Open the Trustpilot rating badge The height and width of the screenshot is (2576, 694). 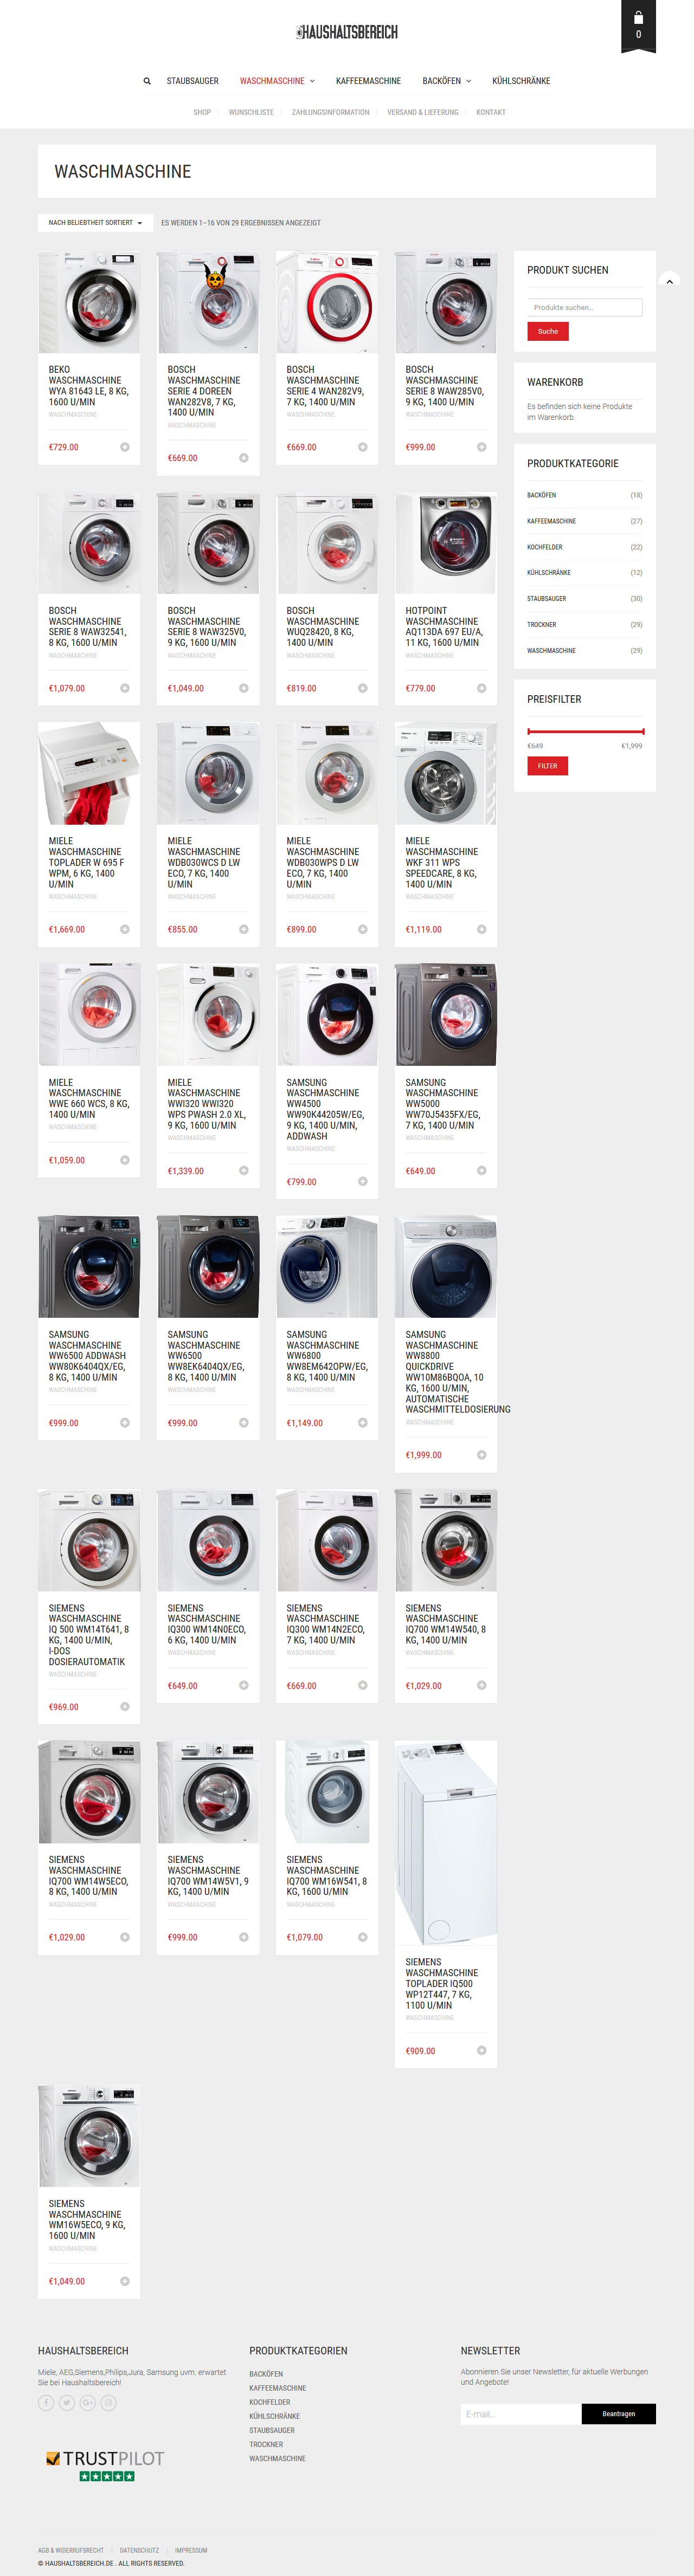[x=105, y=2464]
